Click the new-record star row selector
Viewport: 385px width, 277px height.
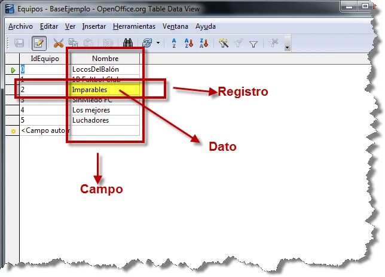[x=13, y=131]
